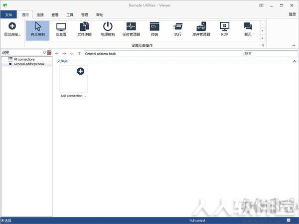The image size is (299, 224).
Task: Click the 设置双击操作 group label
Action: (x=142, y=45)
